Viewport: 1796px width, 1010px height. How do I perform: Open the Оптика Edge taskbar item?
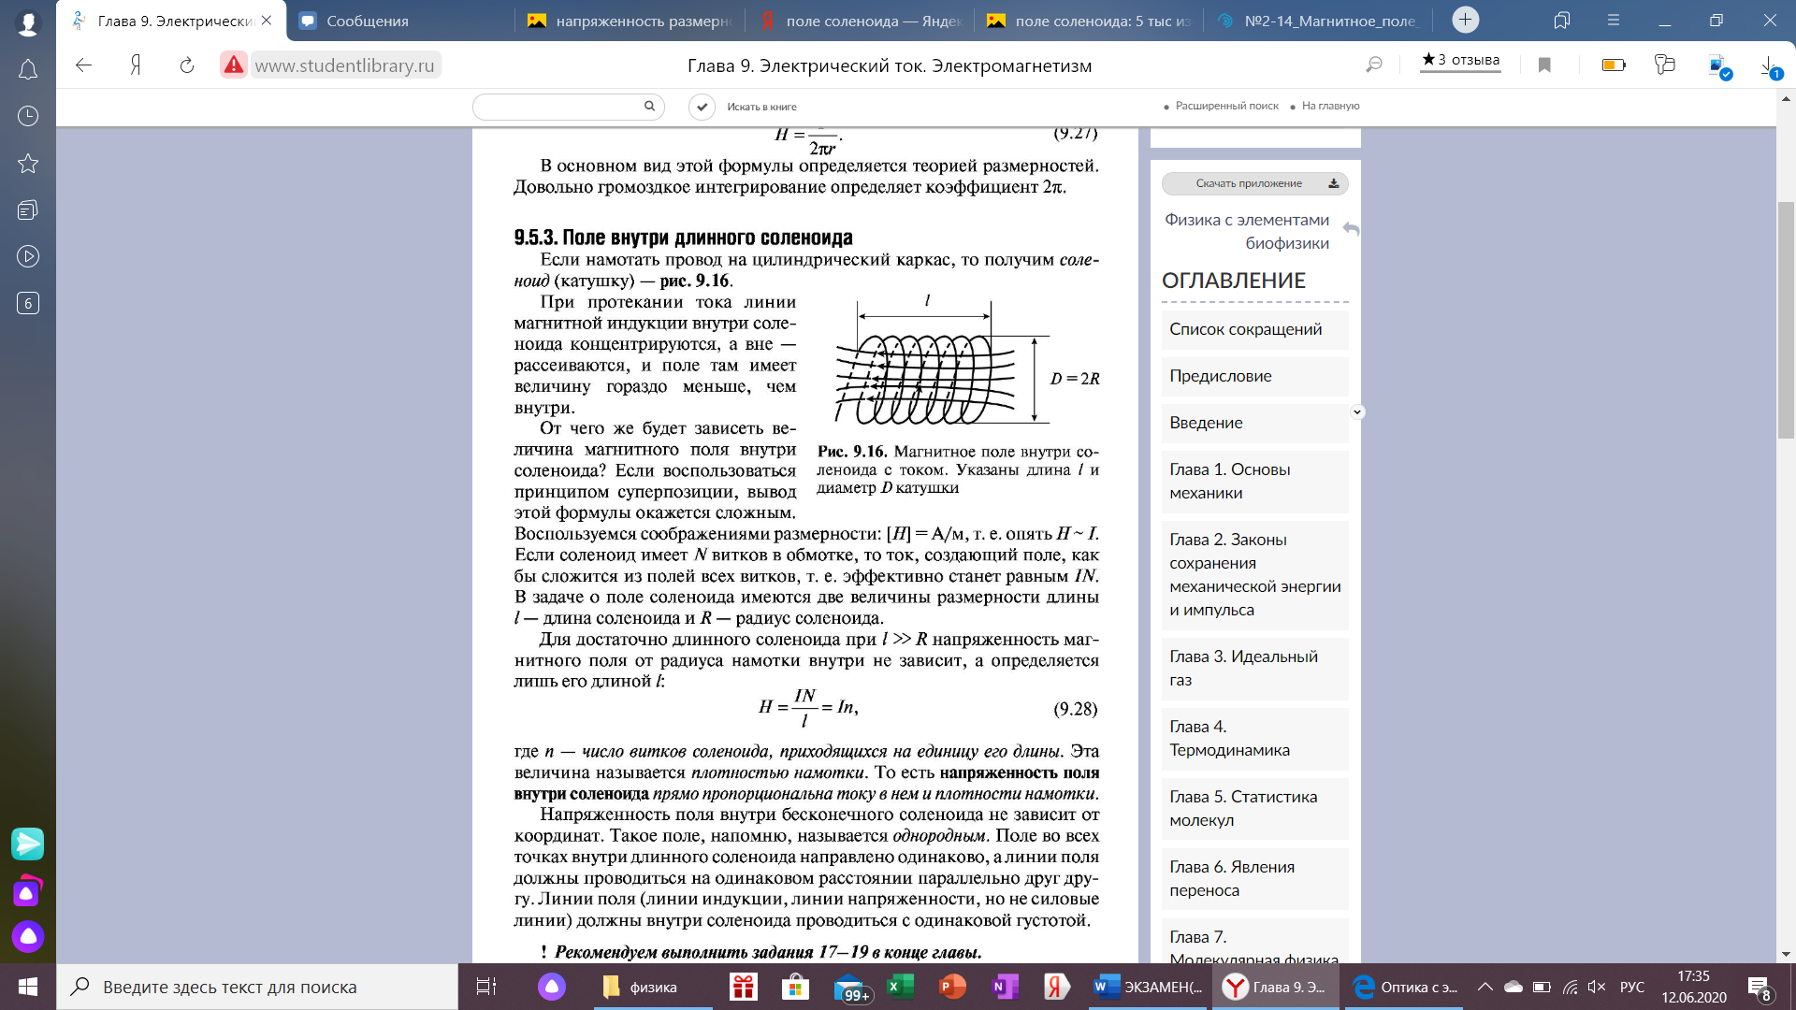coord(1405,987)
